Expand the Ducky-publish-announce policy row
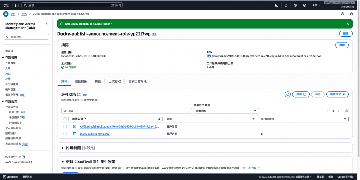This screenshot has width=360, height=180. click(x=75, y=134)
